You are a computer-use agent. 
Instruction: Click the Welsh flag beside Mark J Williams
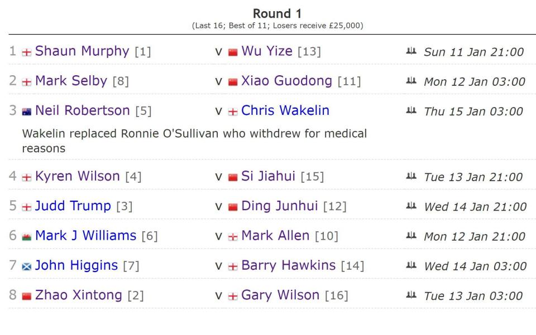tap(27, 236)
